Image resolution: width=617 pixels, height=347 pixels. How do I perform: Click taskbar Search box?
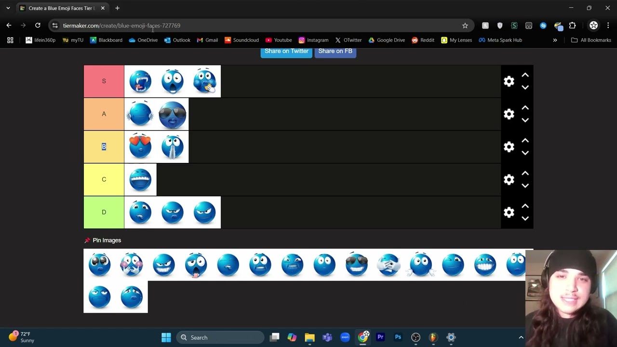tap(220, 337)
